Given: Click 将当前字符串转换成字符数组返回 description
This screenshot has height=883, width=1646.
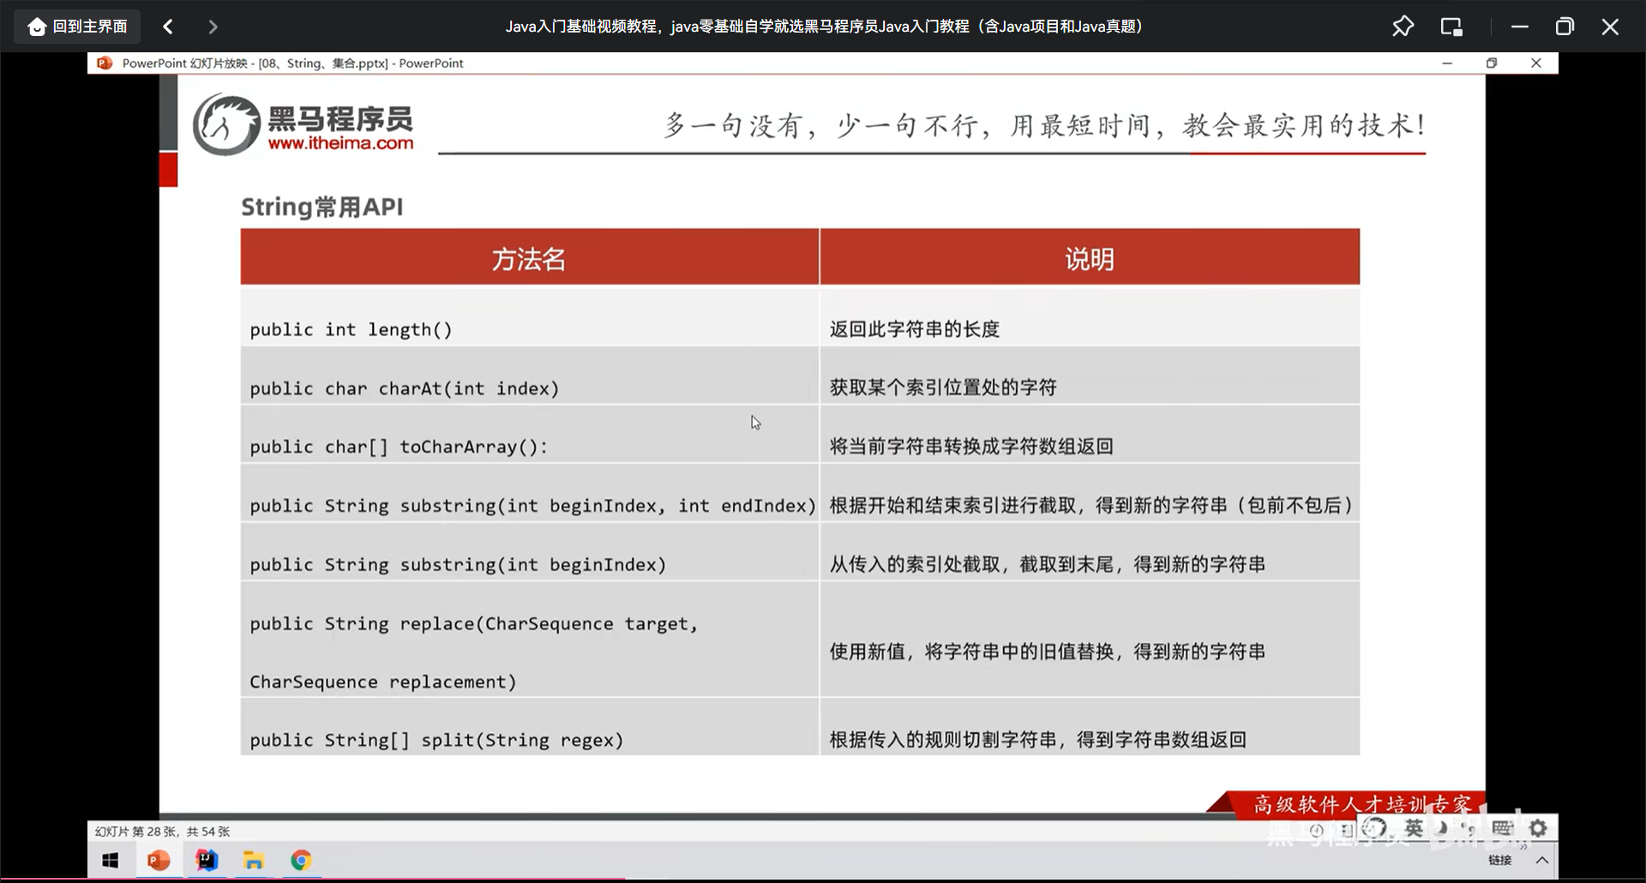Looking at the screenshot, I should tap(971, 447).
